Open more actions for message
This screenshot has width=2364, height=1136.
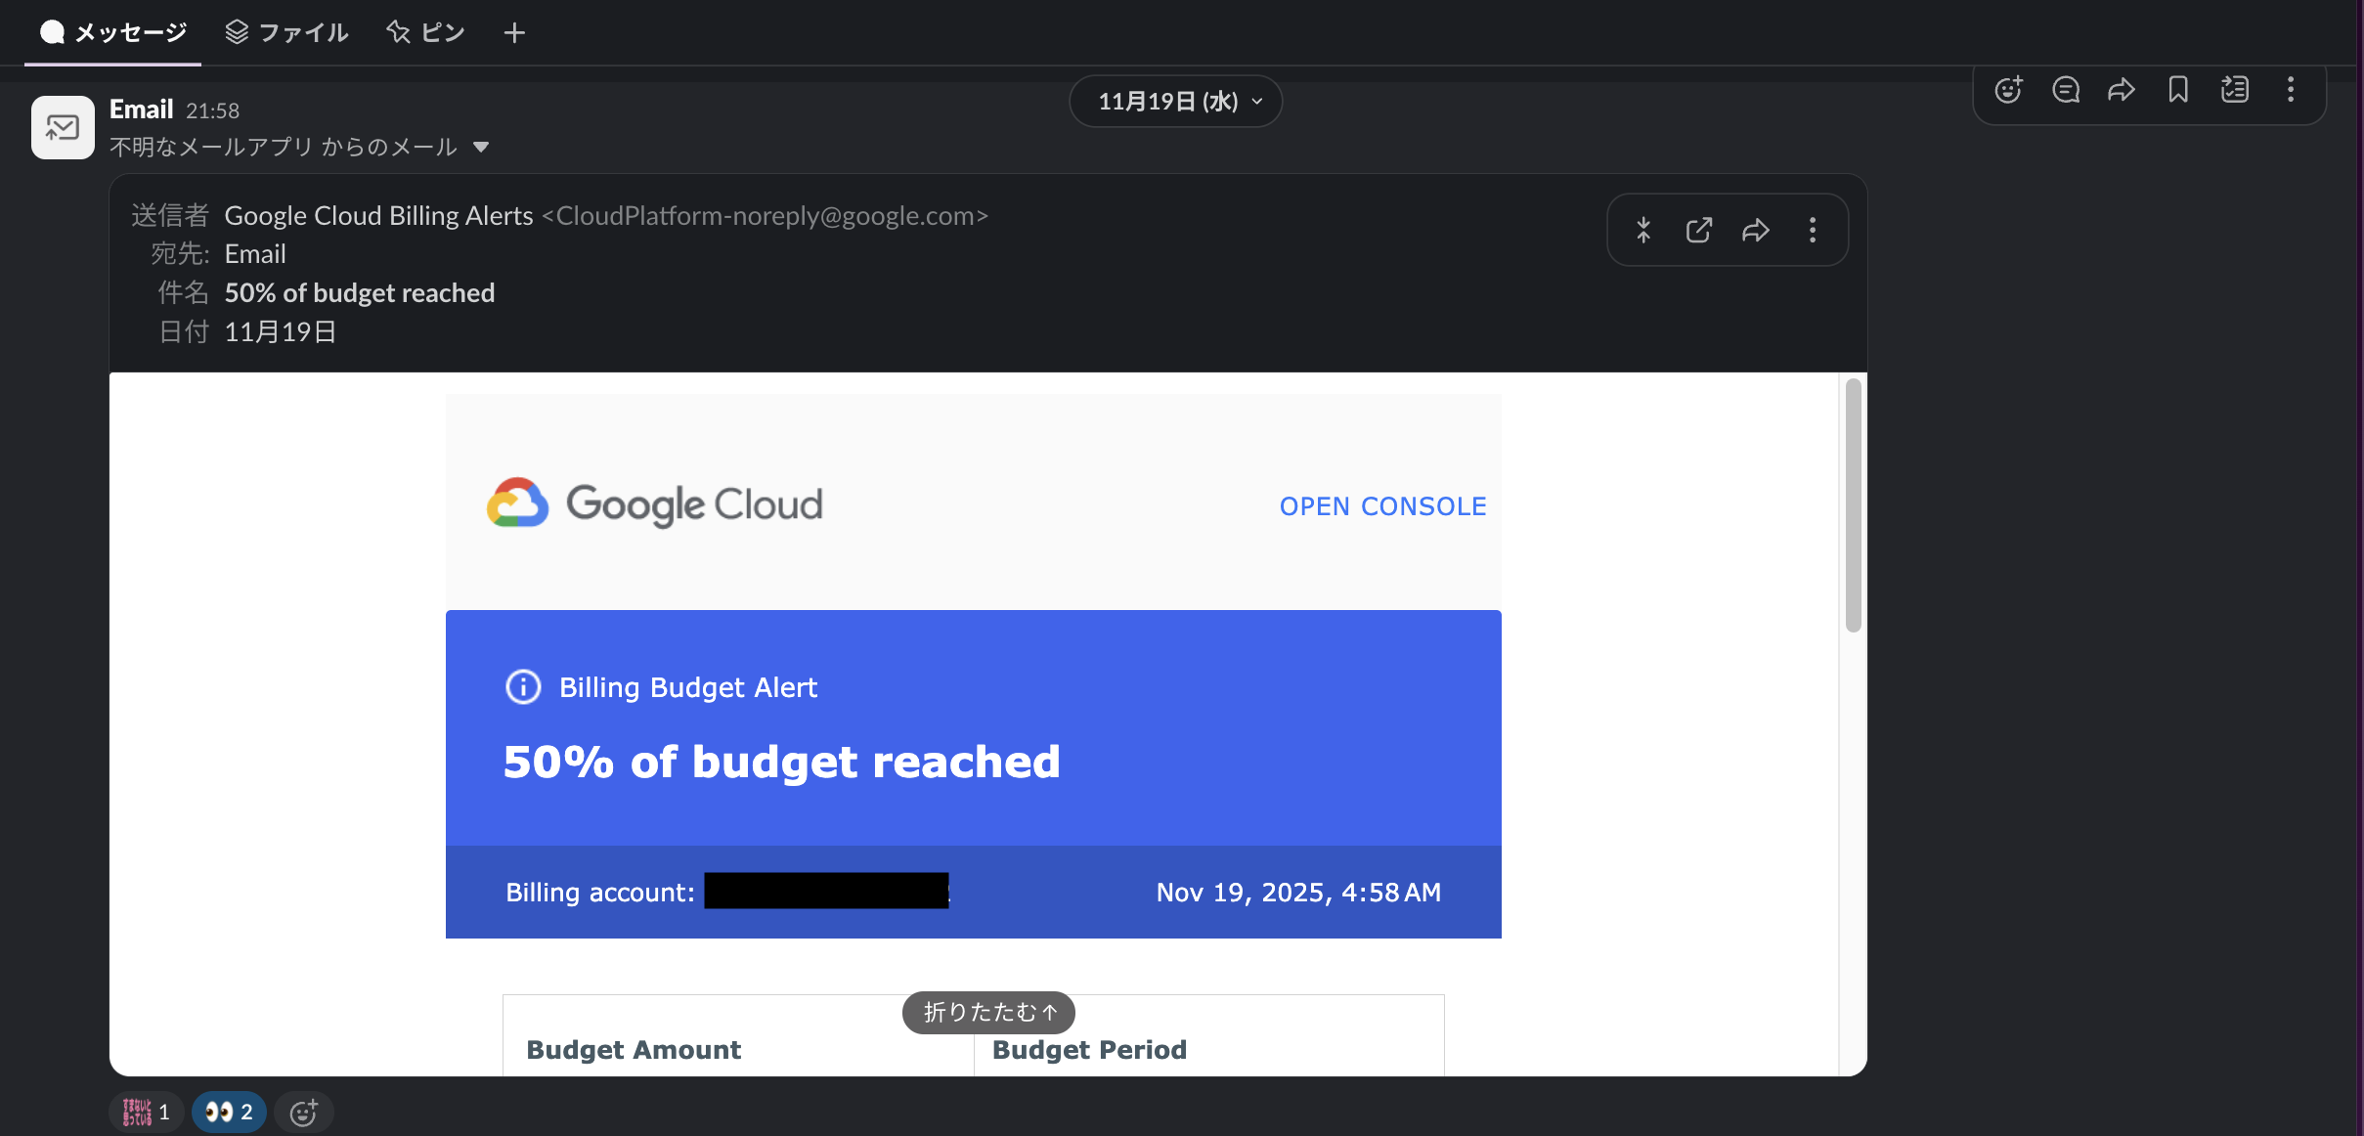[x=2291, y=90]
